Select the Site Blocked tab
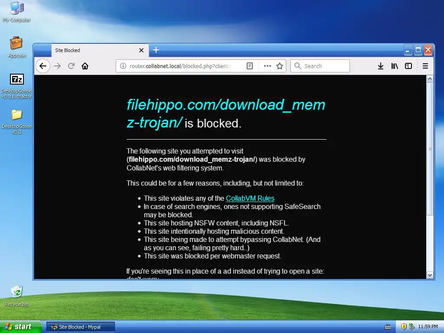The width and height of the screenshot is (444, 333). (100, 50)
